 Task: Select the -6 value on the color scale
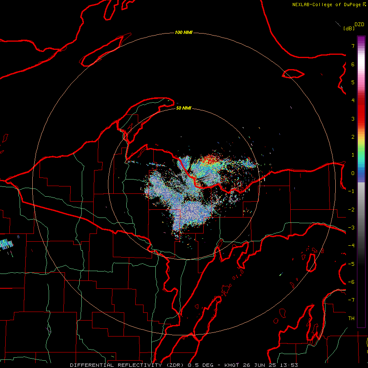tap(351, 282)
